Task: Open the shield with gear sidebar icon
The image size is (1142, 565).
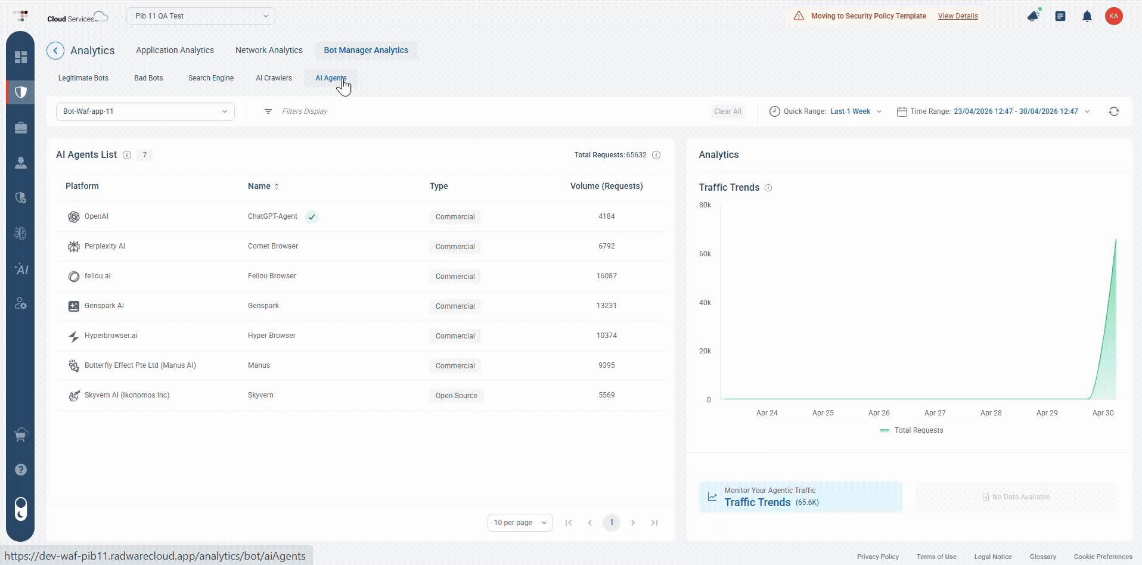Action: pos(21,198)
